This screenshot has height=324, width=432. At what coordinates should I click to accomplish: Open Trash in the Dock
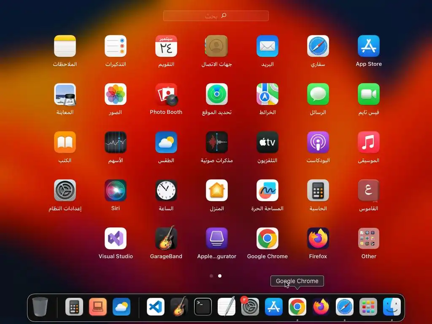click(40, 307)
